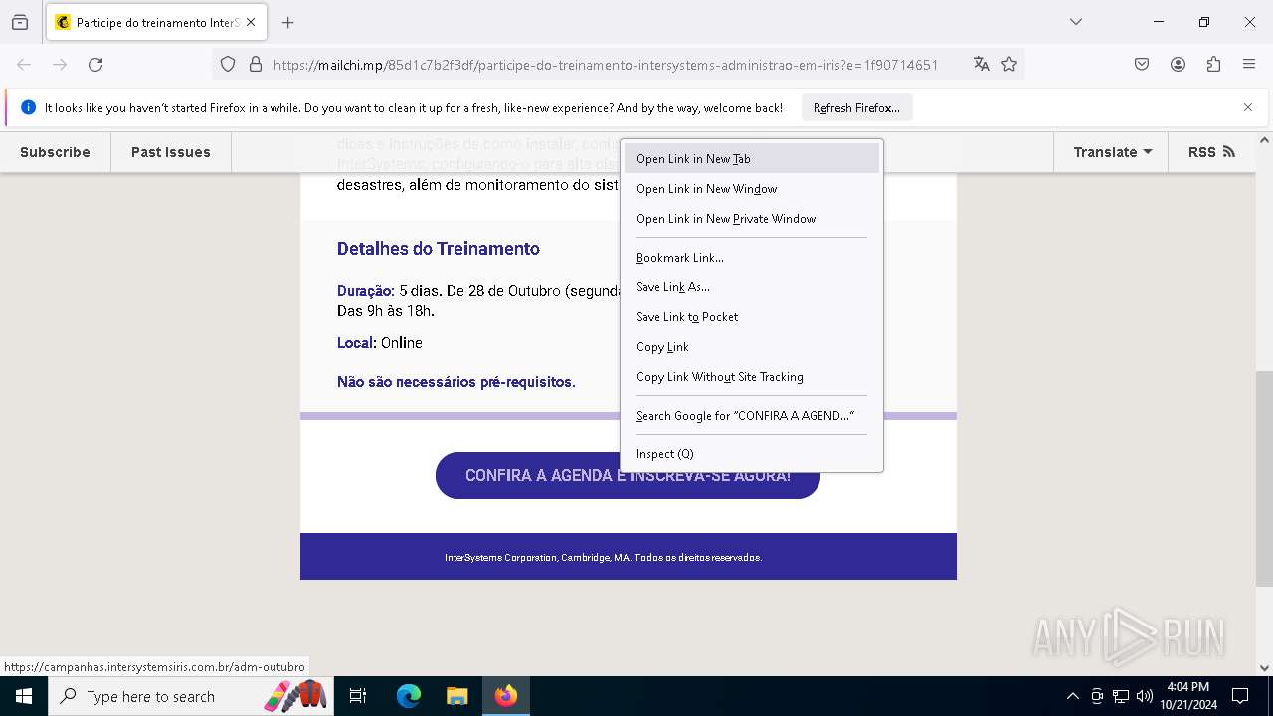Expand the Translate dropdown

click(1112, 152)
